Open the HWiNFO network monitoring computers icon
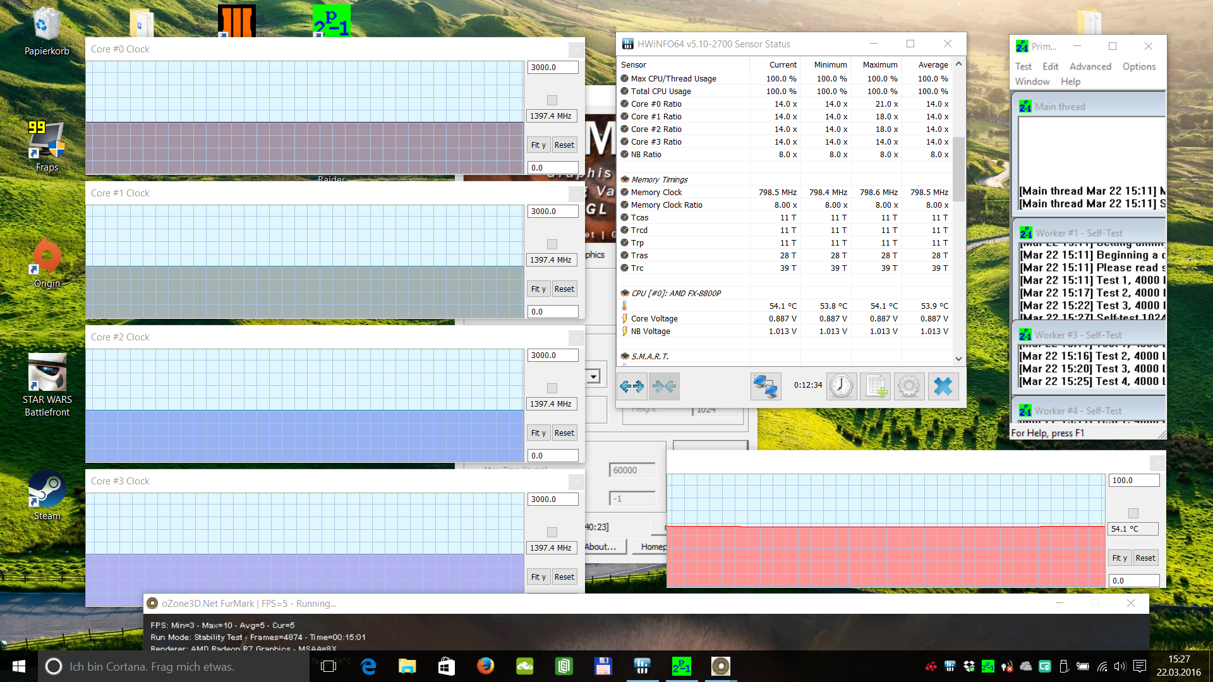This screenshot has height=682, width=1213. click(765, 386)
